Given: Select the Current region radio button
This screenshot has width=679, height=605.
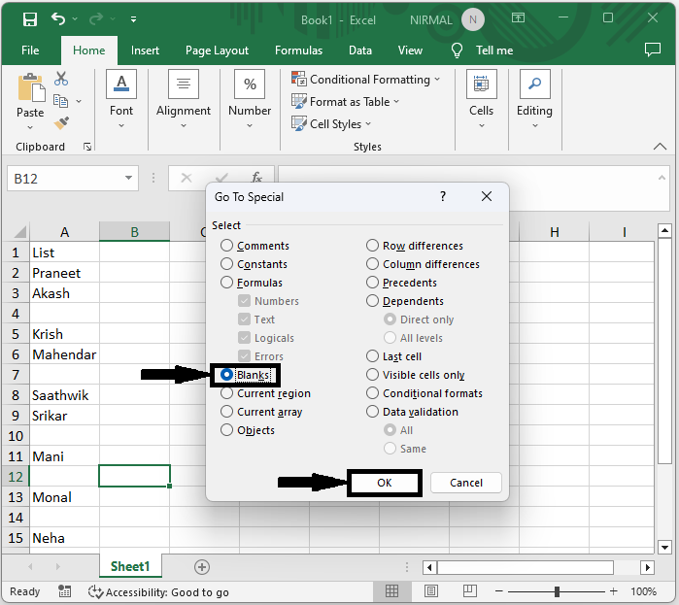Looking at the screenshot, I should pyautogui.click(x=227, y=393).
